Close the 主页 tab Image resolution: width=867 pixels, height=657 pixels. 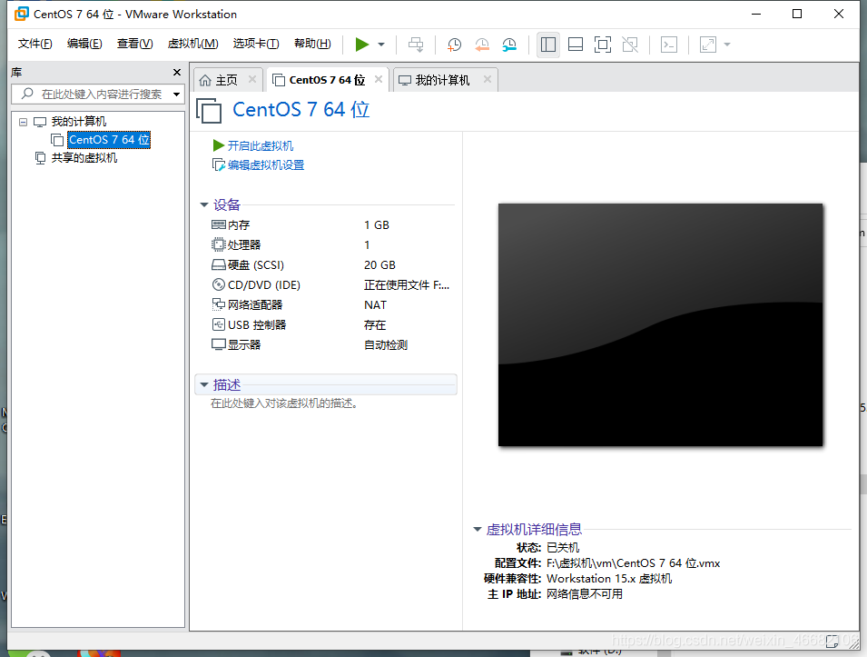click(252, 79)
